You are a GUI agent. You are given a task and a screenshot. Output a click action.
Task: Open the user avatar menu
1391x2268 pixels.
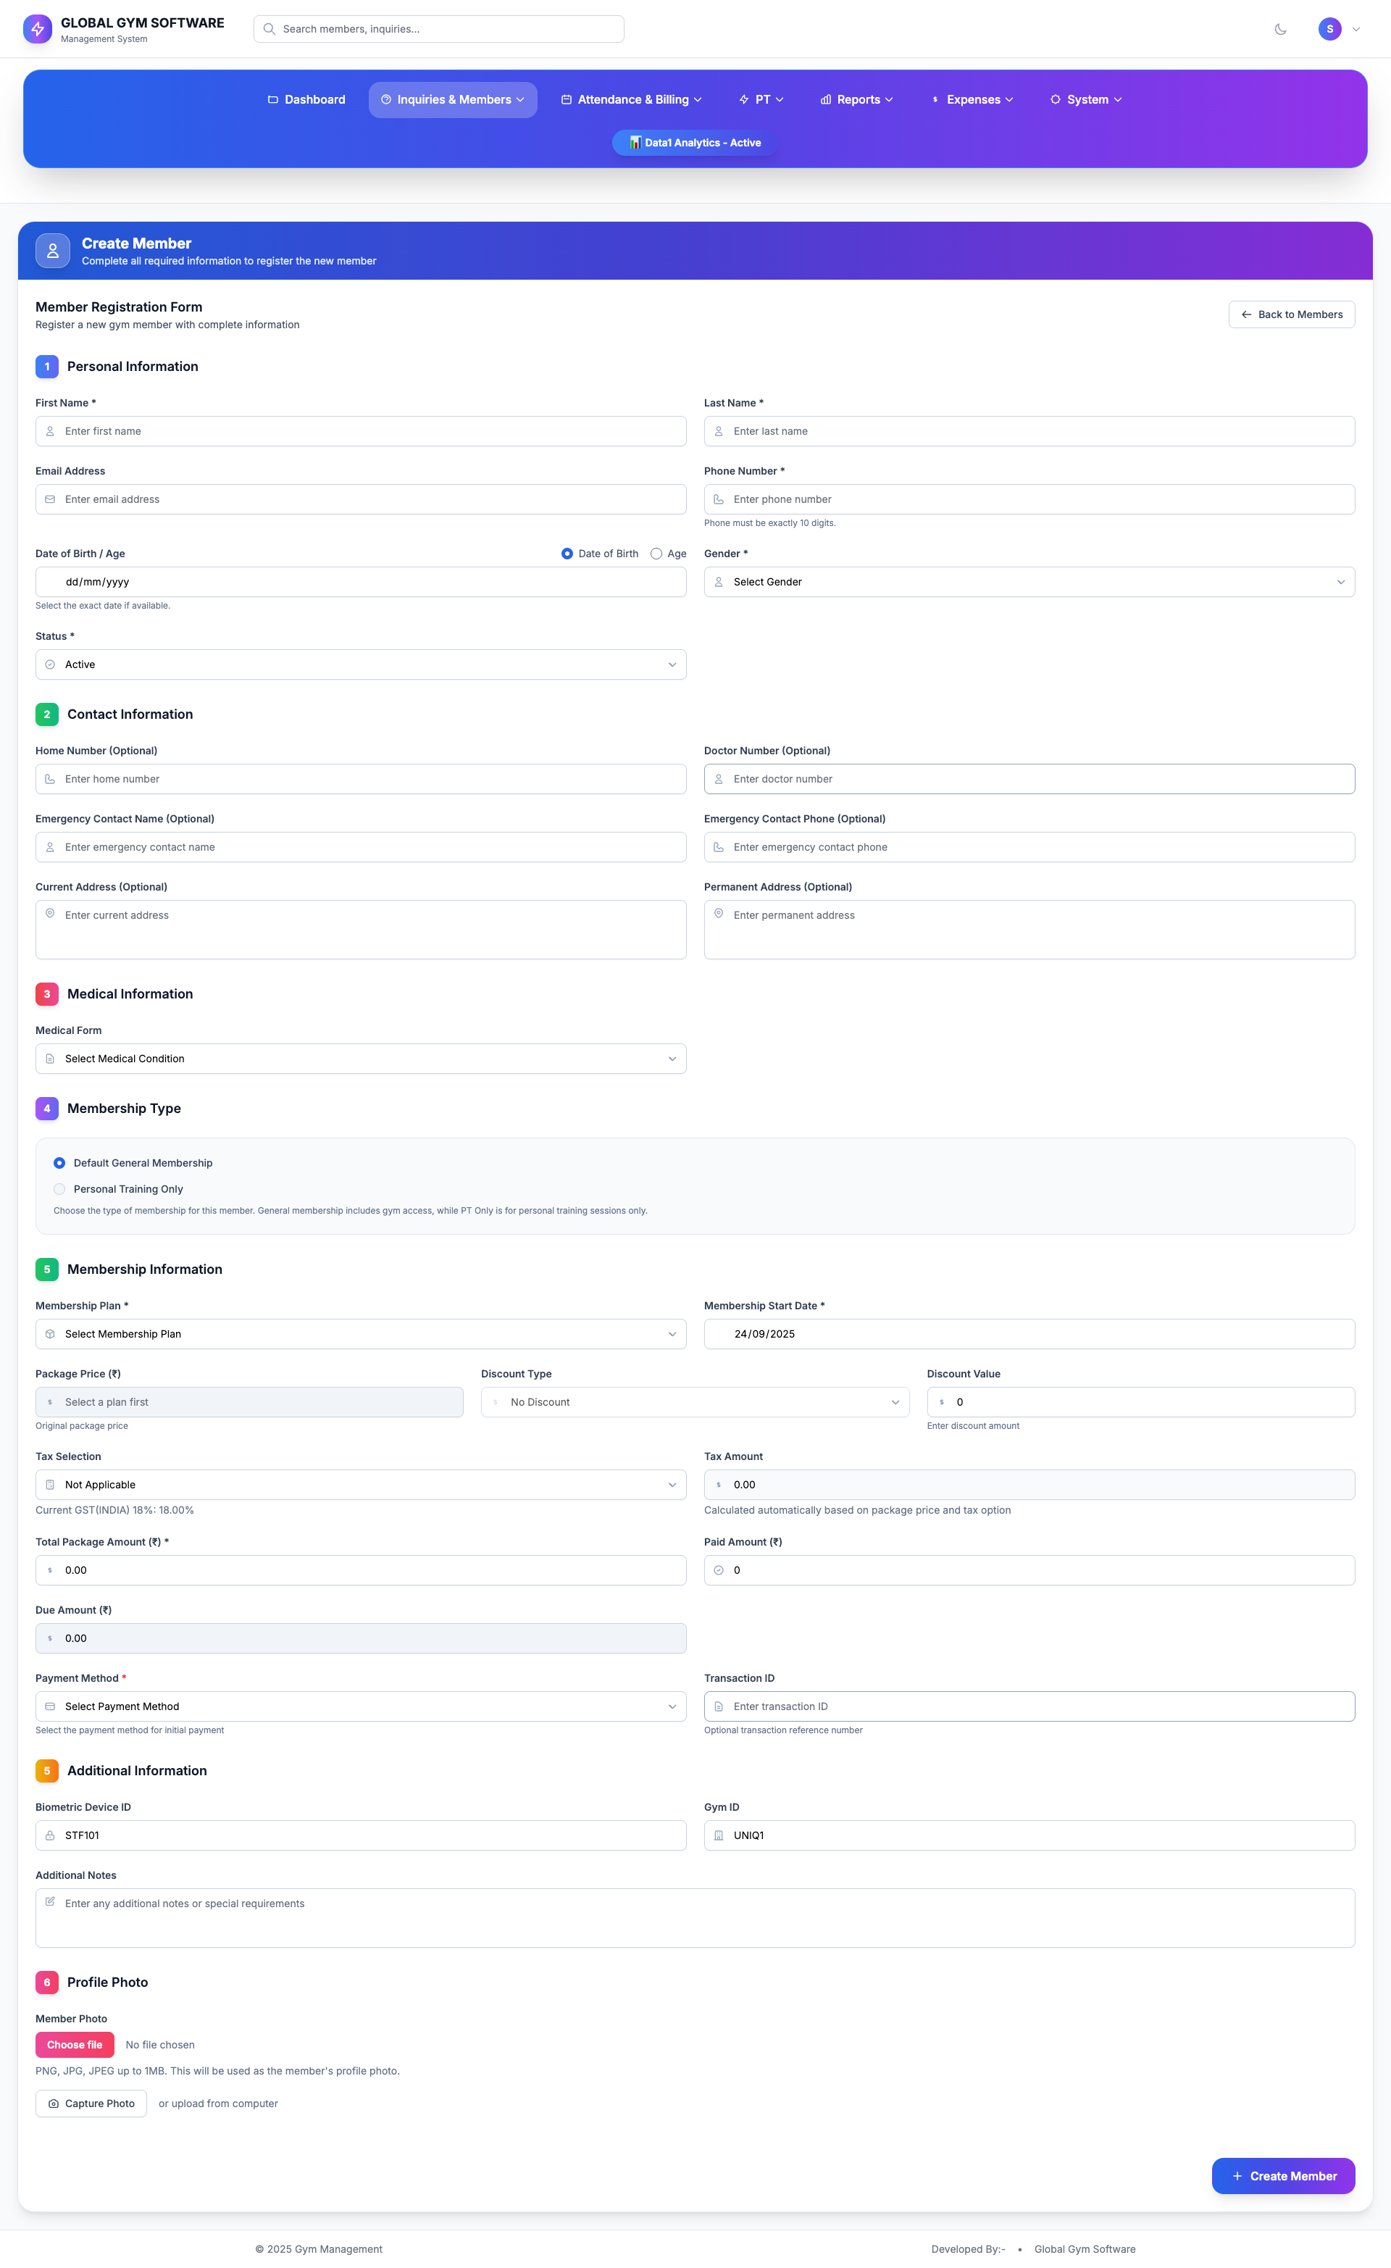coord(1329,28)
